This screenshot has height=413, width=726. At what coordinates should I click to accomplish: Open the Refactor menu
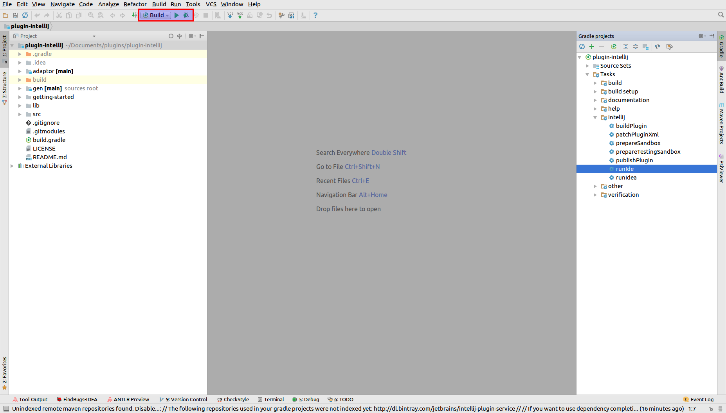coord(135,4)
